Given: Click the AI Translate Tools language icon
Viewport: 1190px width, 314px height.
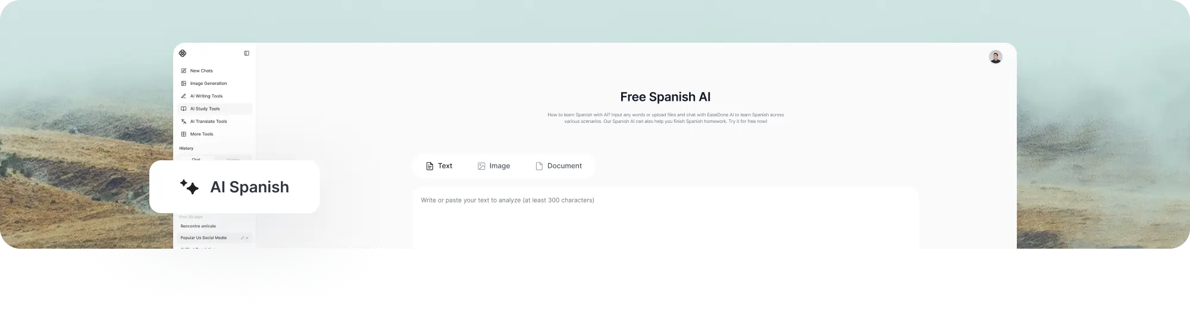Looking at the screenshot, I should tap(184, 122).
